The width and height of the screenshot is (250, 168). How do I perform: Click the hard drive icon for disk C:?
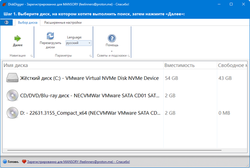12,78
